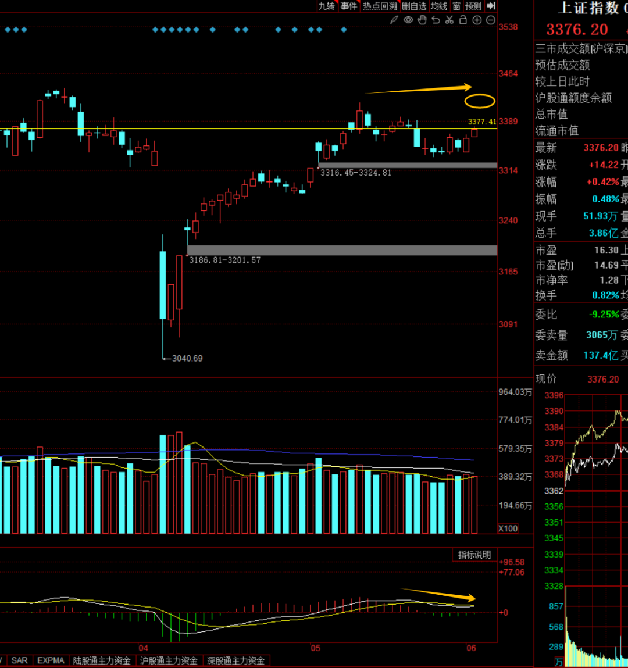The image size is (628, 668).
Task: Toggle the chart lock icon
Action: (x=463, y=20)
